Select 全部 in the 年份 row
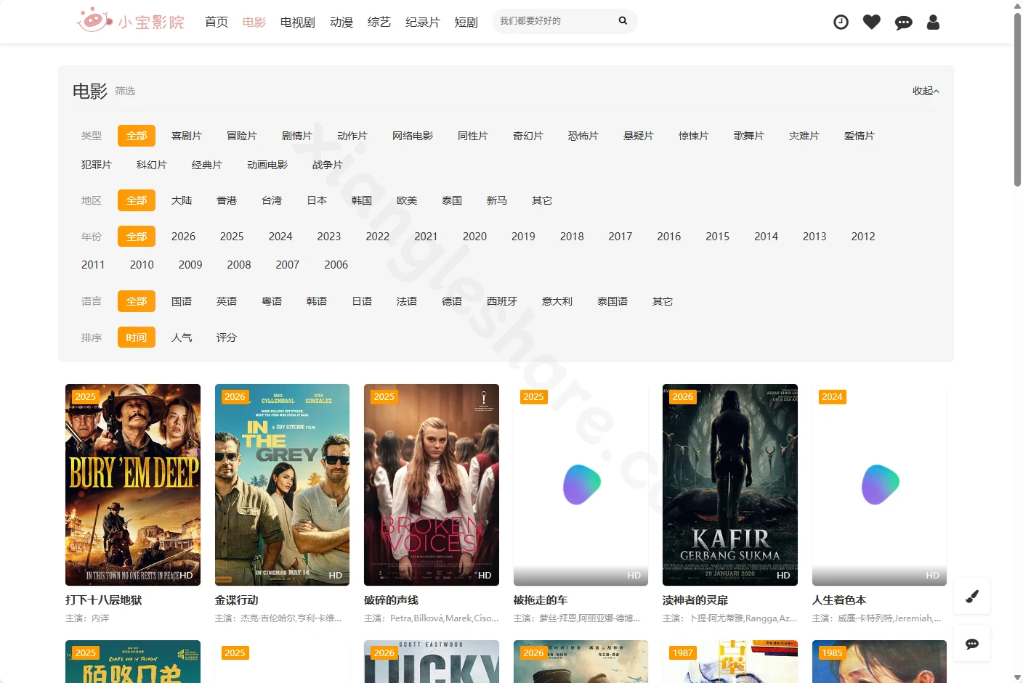 click(x=137, y=237)
